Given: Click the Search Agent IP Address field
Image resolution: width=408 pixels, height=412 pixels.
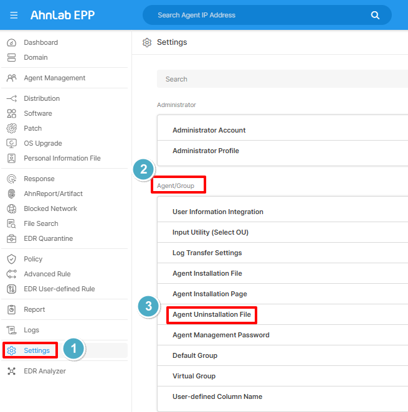Looking at the screenshot, I should coord(267,15).
